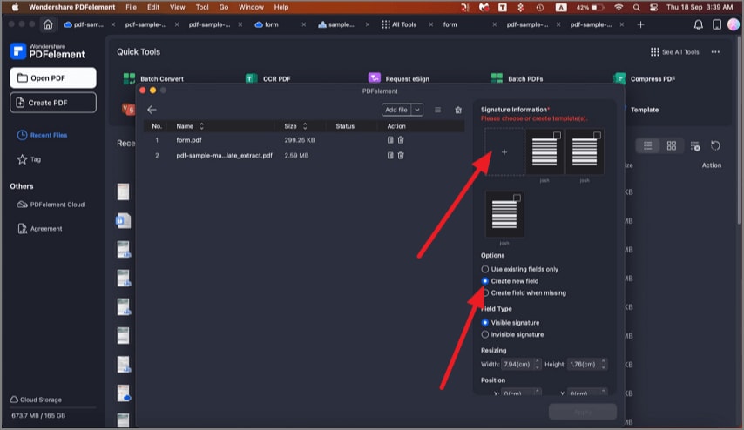Image resolution: width=744 pixels, height=430 pixels.
Task: Open form.pdf file action icon
Action: tap(390, 140)
